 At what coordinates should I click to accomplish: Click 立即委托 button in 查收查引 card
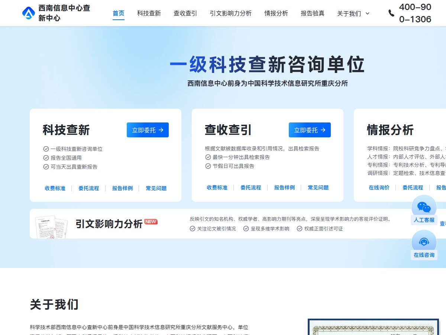(x=310, y=130)
